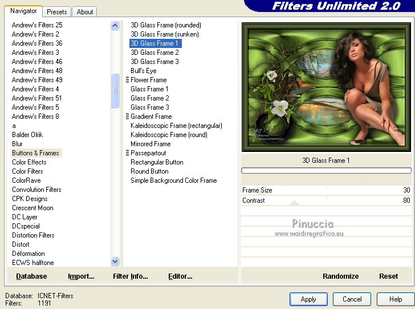Select the Glass Frame 1 filter
Image resolution: width=415 pixels, height=309 pixels.
149,89
